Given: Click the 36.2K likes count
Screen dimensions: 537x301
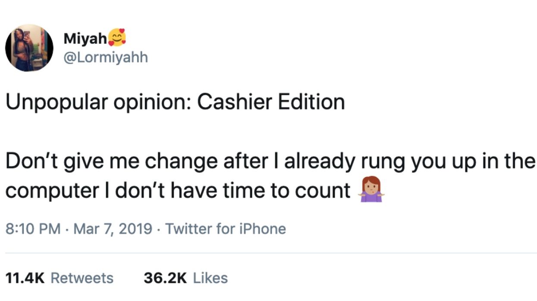Looking at the screenshot, I should pyautogui.click(x=165, y=278).
